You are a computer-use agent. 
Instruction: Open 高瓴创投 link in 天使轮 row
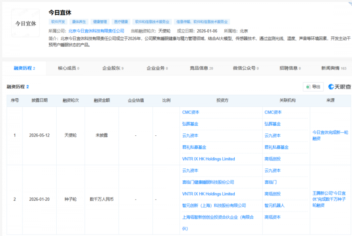click(273, 159)
